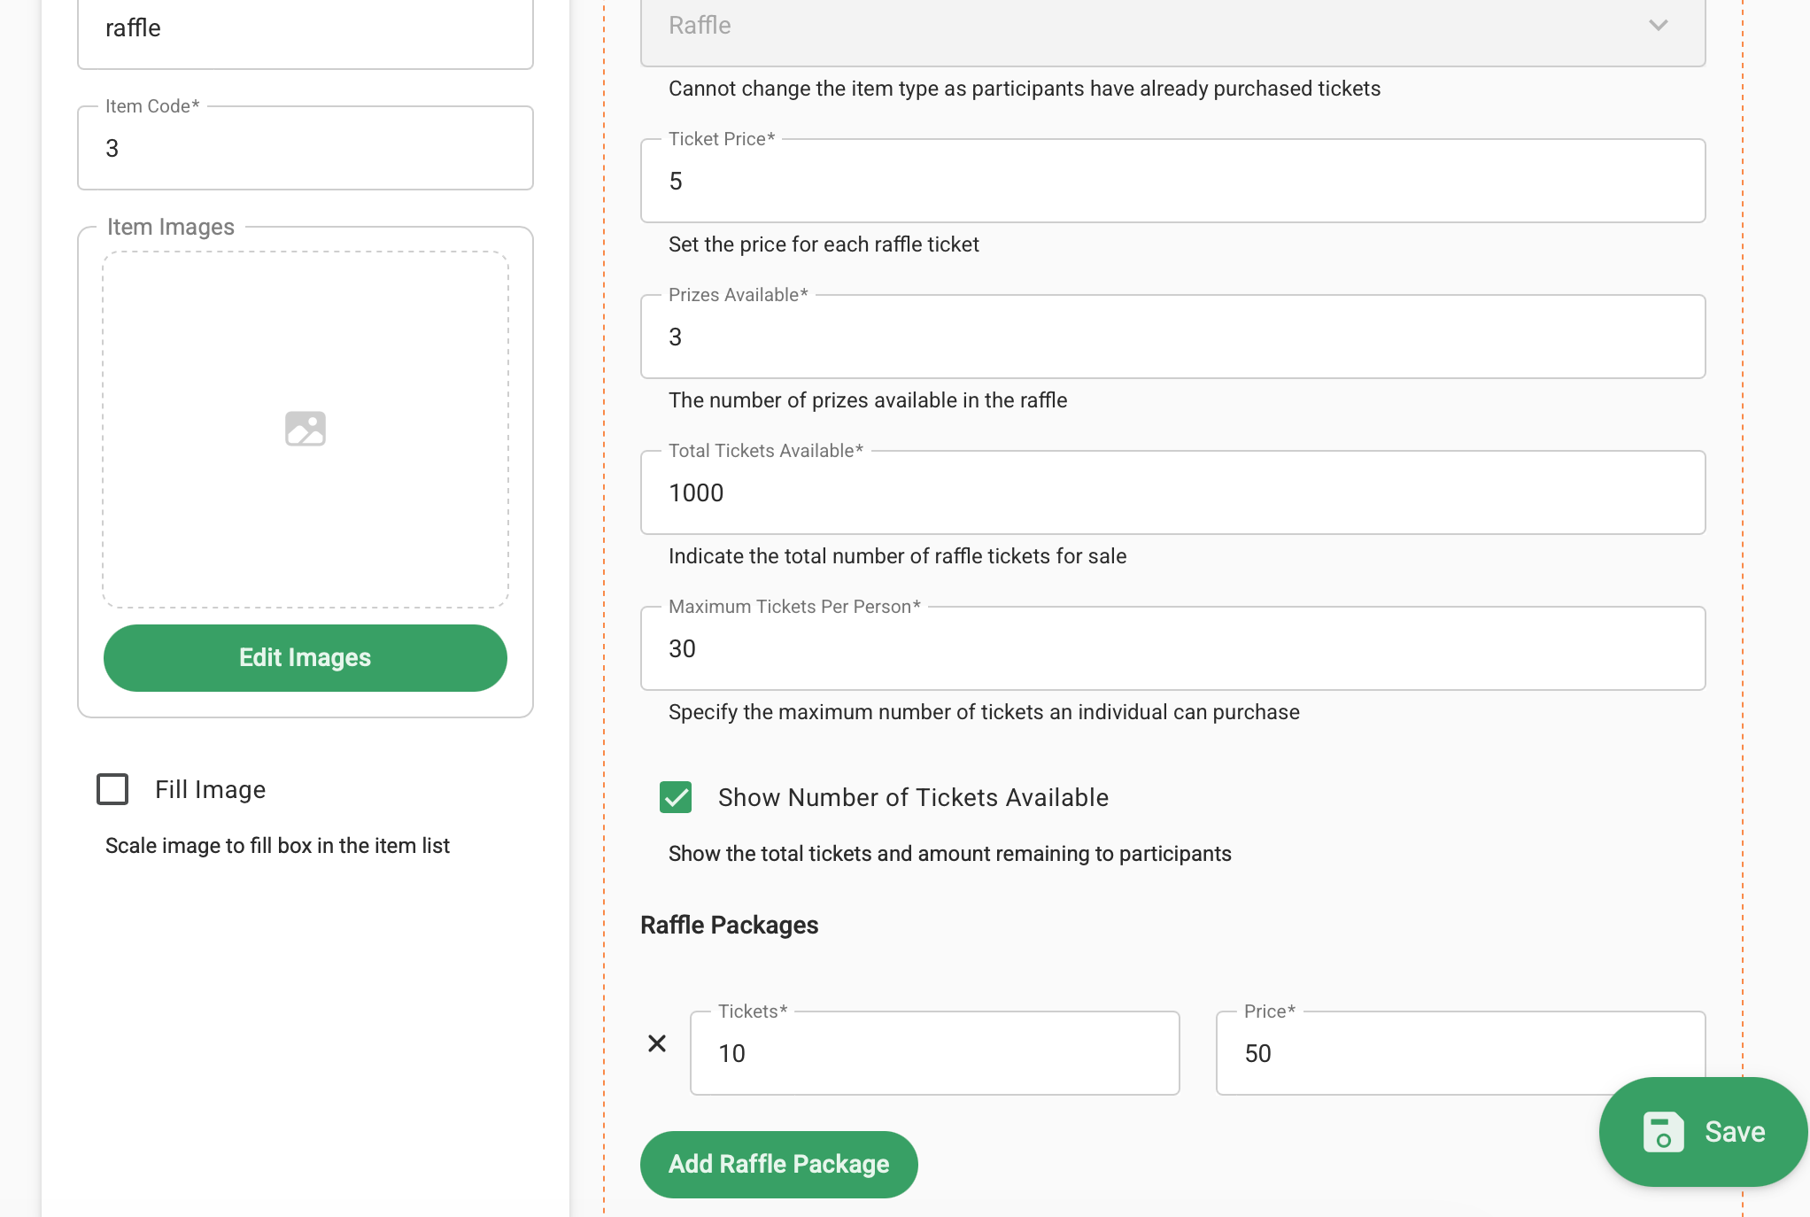Edit the package Price field

tap(1417, 1054)
